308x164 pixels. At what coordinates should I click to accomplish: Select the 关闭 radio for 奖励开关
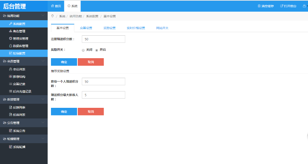coord(83,50)
